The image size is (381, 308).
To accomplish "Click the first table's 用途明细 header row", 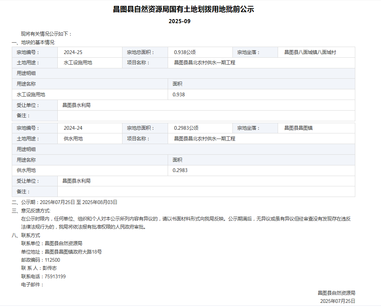I will pos(184,74).
